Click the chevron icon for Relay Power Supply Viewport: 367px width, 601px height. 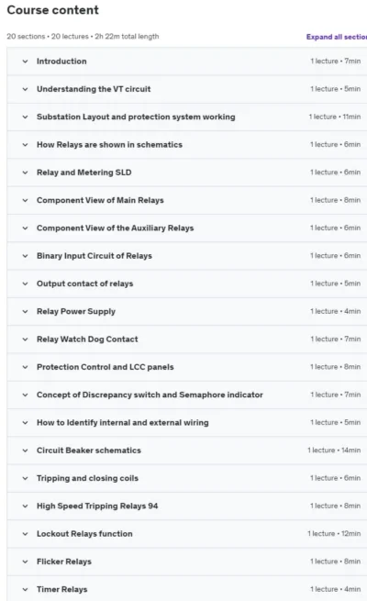(25, 312)
